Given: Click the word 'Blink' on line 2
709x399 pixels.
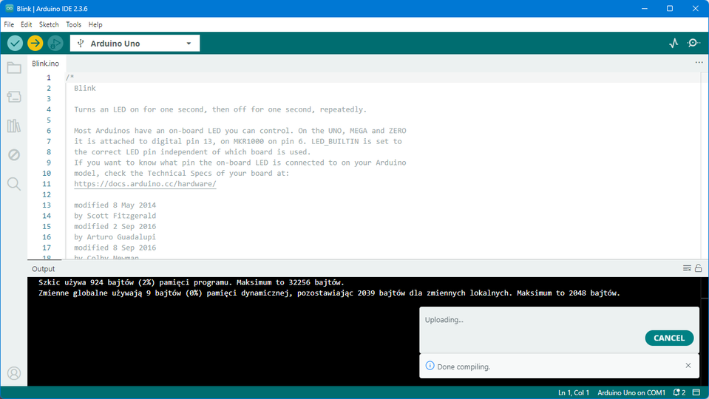Looking at the screenshot, I should 85,88.
